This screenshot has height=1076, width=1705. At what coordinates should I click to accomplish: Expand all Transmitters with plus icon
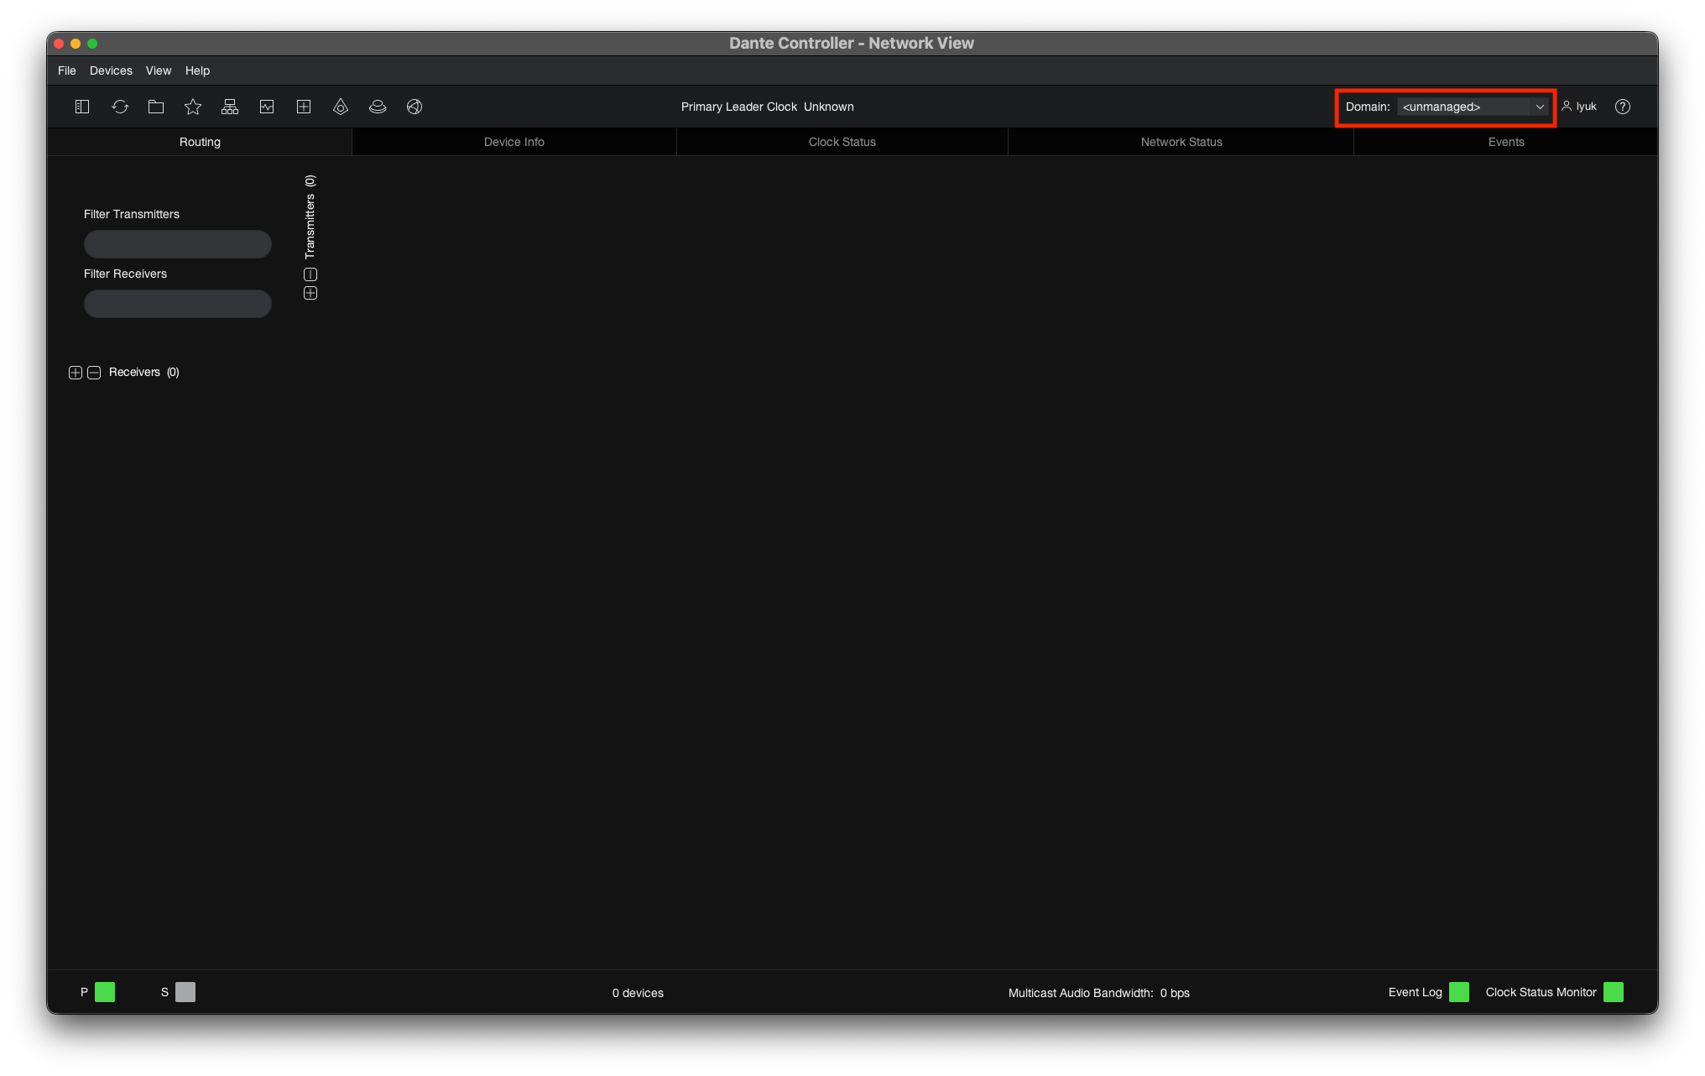(x=310, y=293)
